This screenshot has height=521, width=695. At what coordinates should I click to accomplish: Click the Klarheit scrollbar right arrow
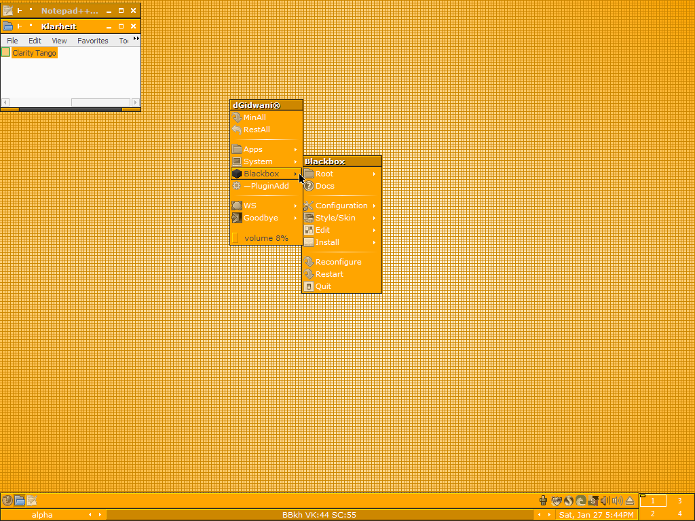click(136, 102)
